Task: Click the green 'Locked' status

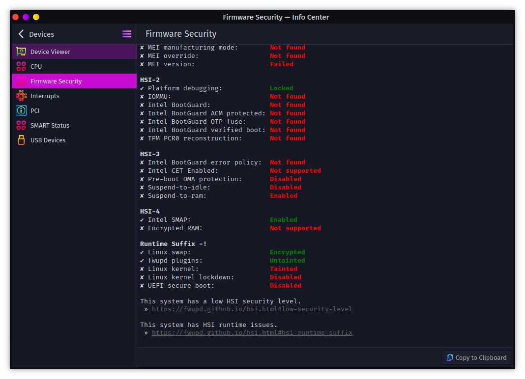Action: (282, 88)
